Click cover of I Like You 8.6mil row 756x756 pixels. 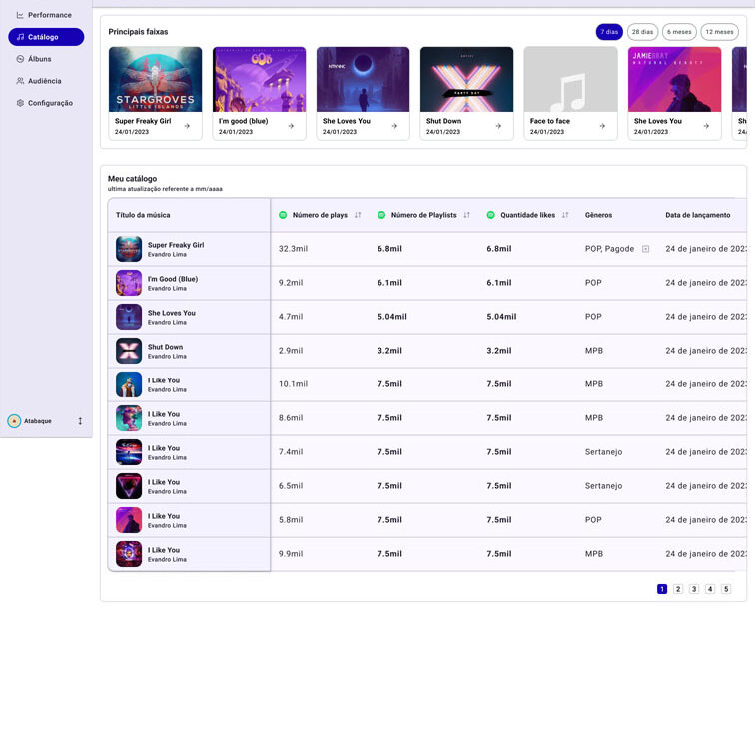click(129, 418)
